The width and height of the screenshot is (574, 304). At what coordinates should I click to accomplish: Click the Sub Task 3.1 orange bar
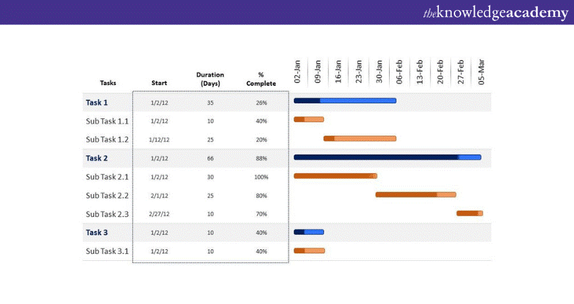309,251
